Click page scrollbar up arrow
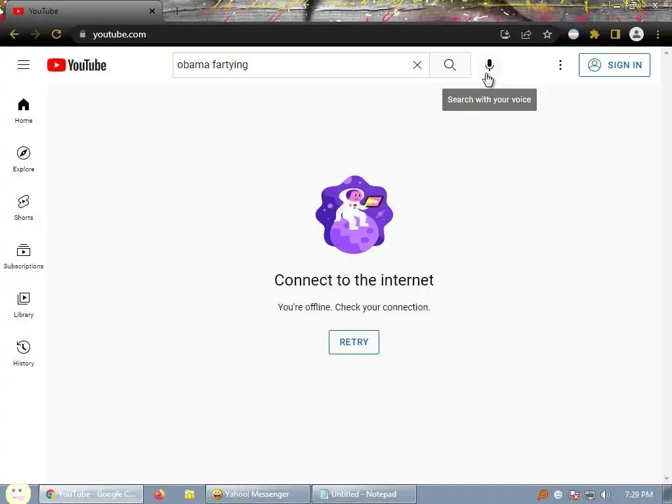 tap(666, 52)
